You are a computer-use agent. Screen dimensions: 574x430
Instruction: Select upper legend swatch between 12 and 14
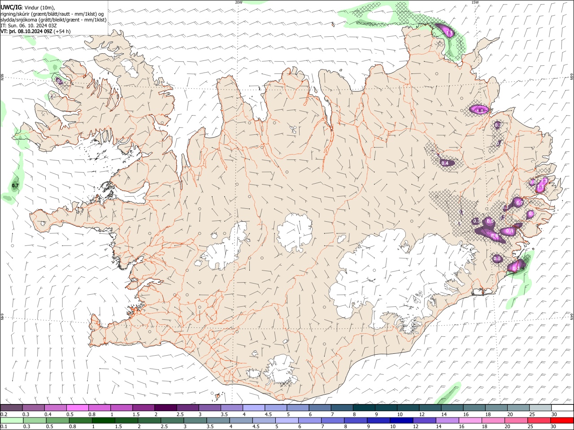tap(430, 408)
